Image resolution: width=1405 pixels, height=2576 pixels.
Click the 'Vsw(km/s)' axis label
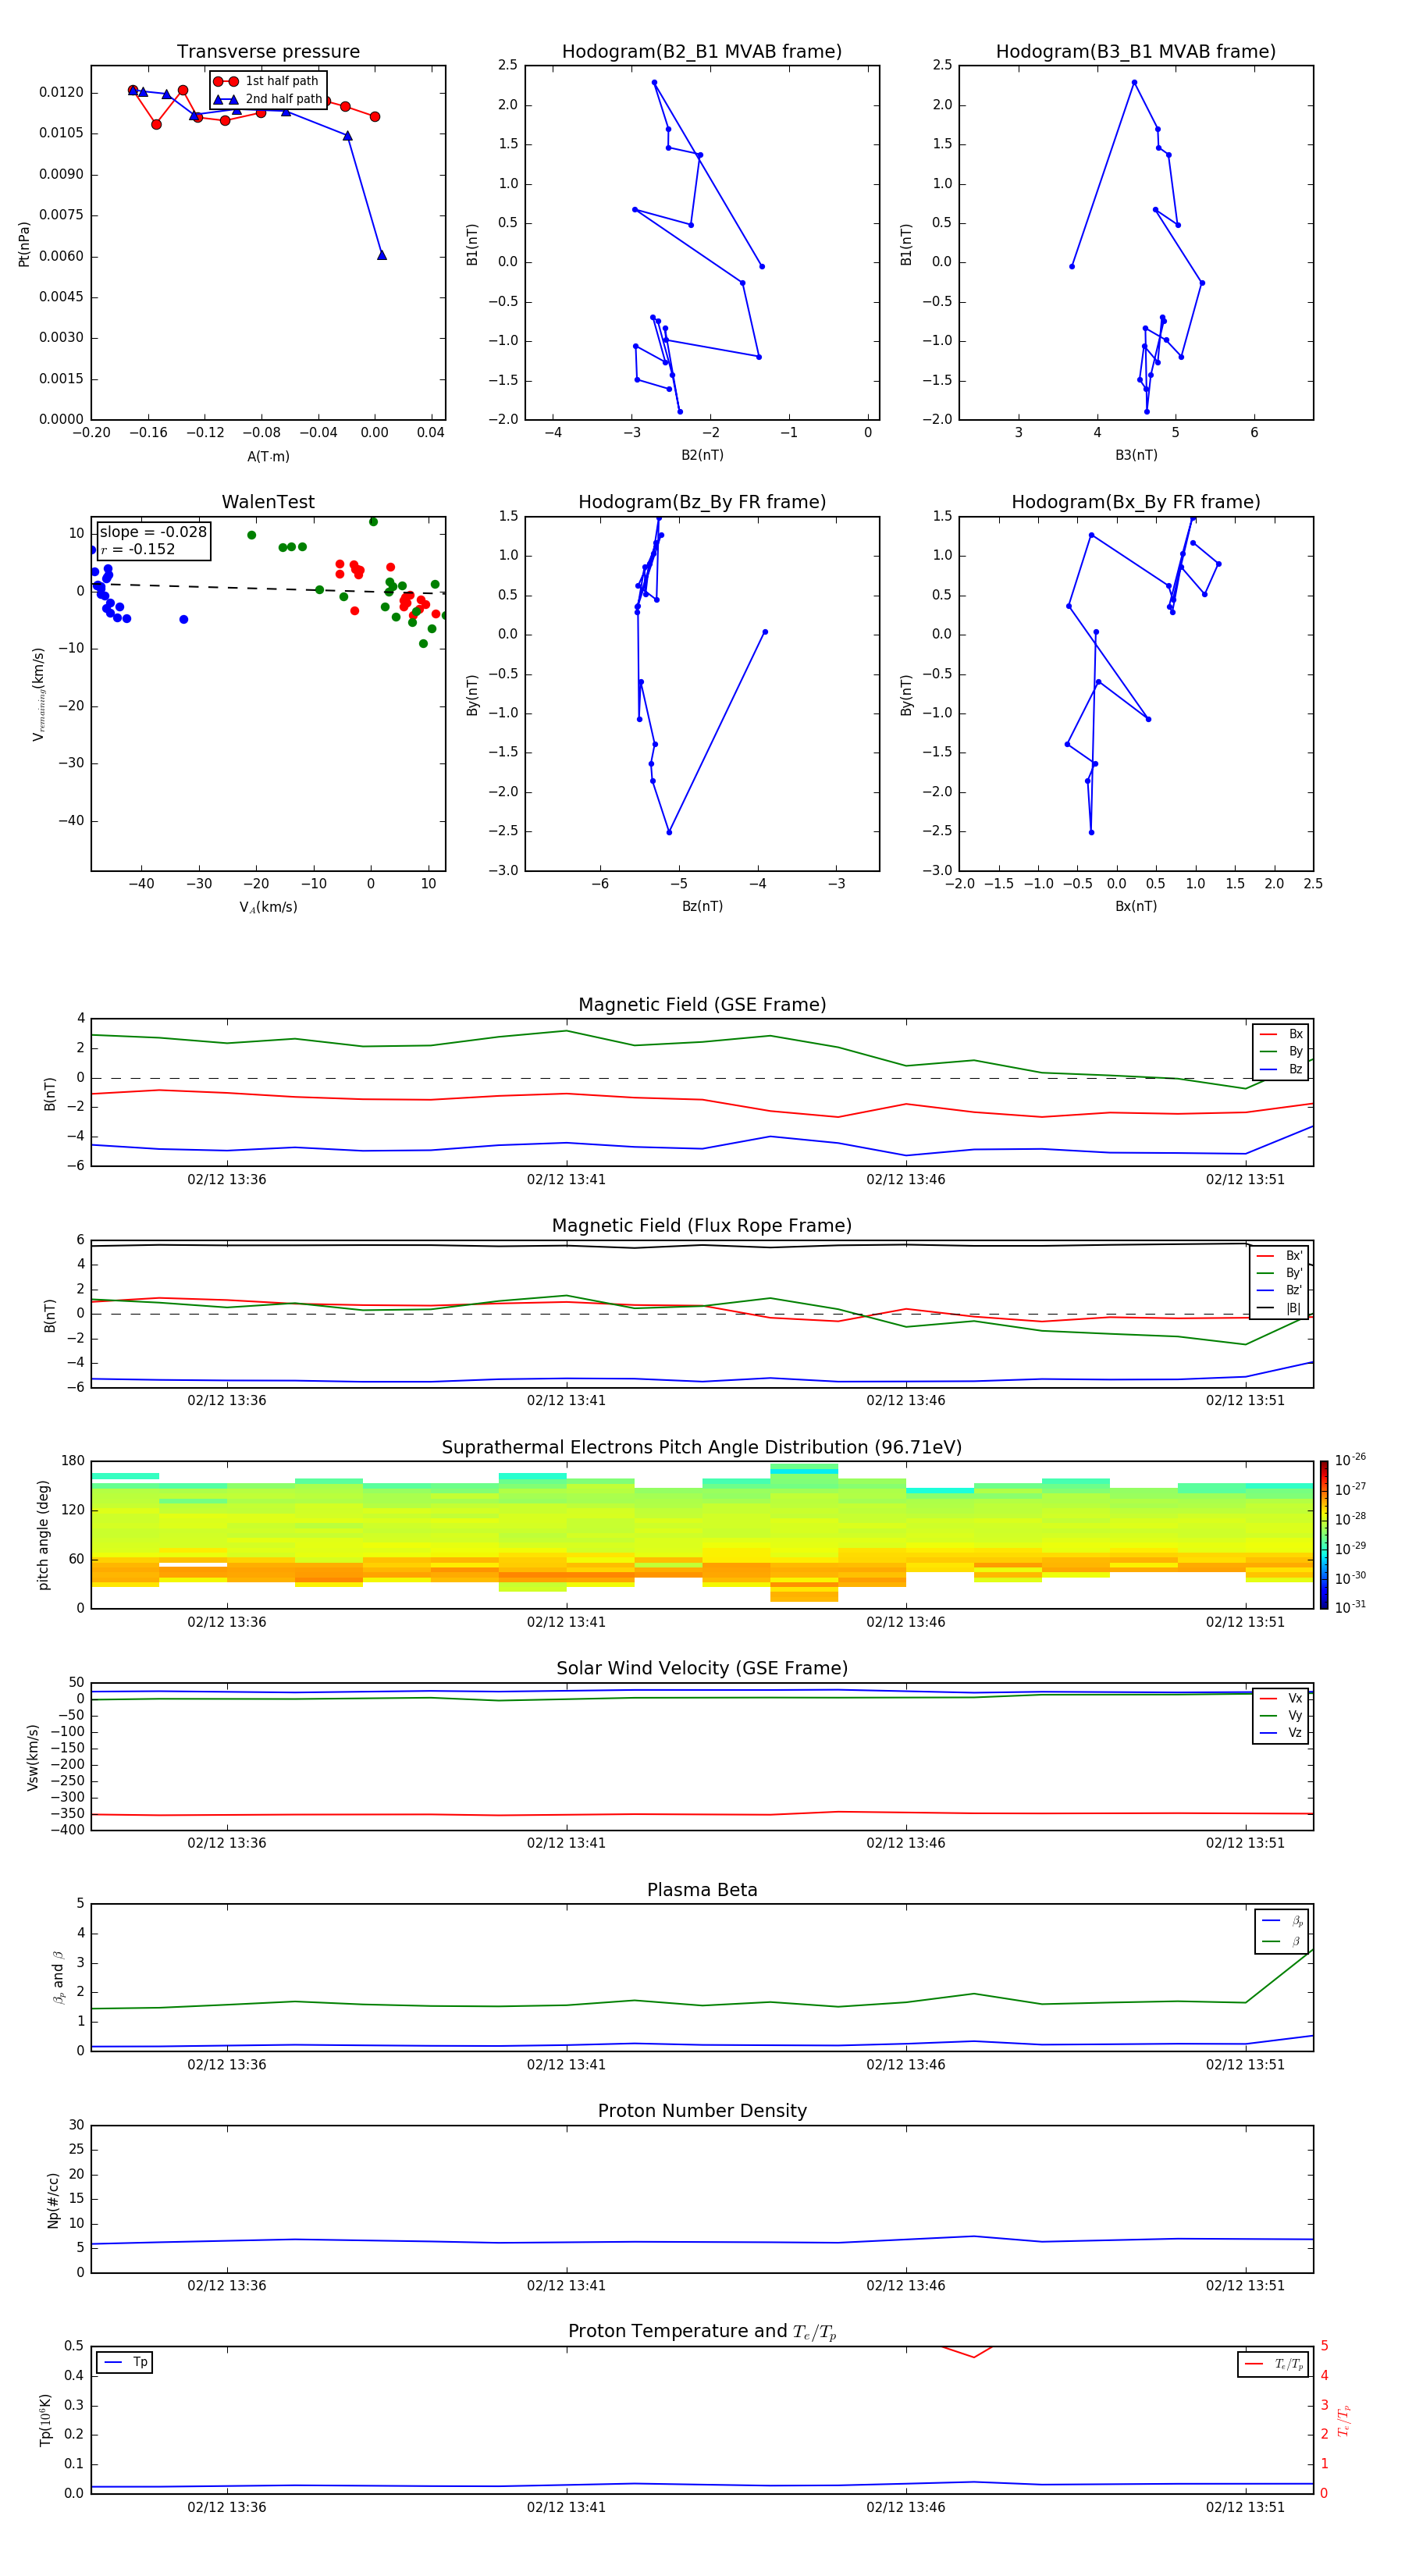(32, 1756)
